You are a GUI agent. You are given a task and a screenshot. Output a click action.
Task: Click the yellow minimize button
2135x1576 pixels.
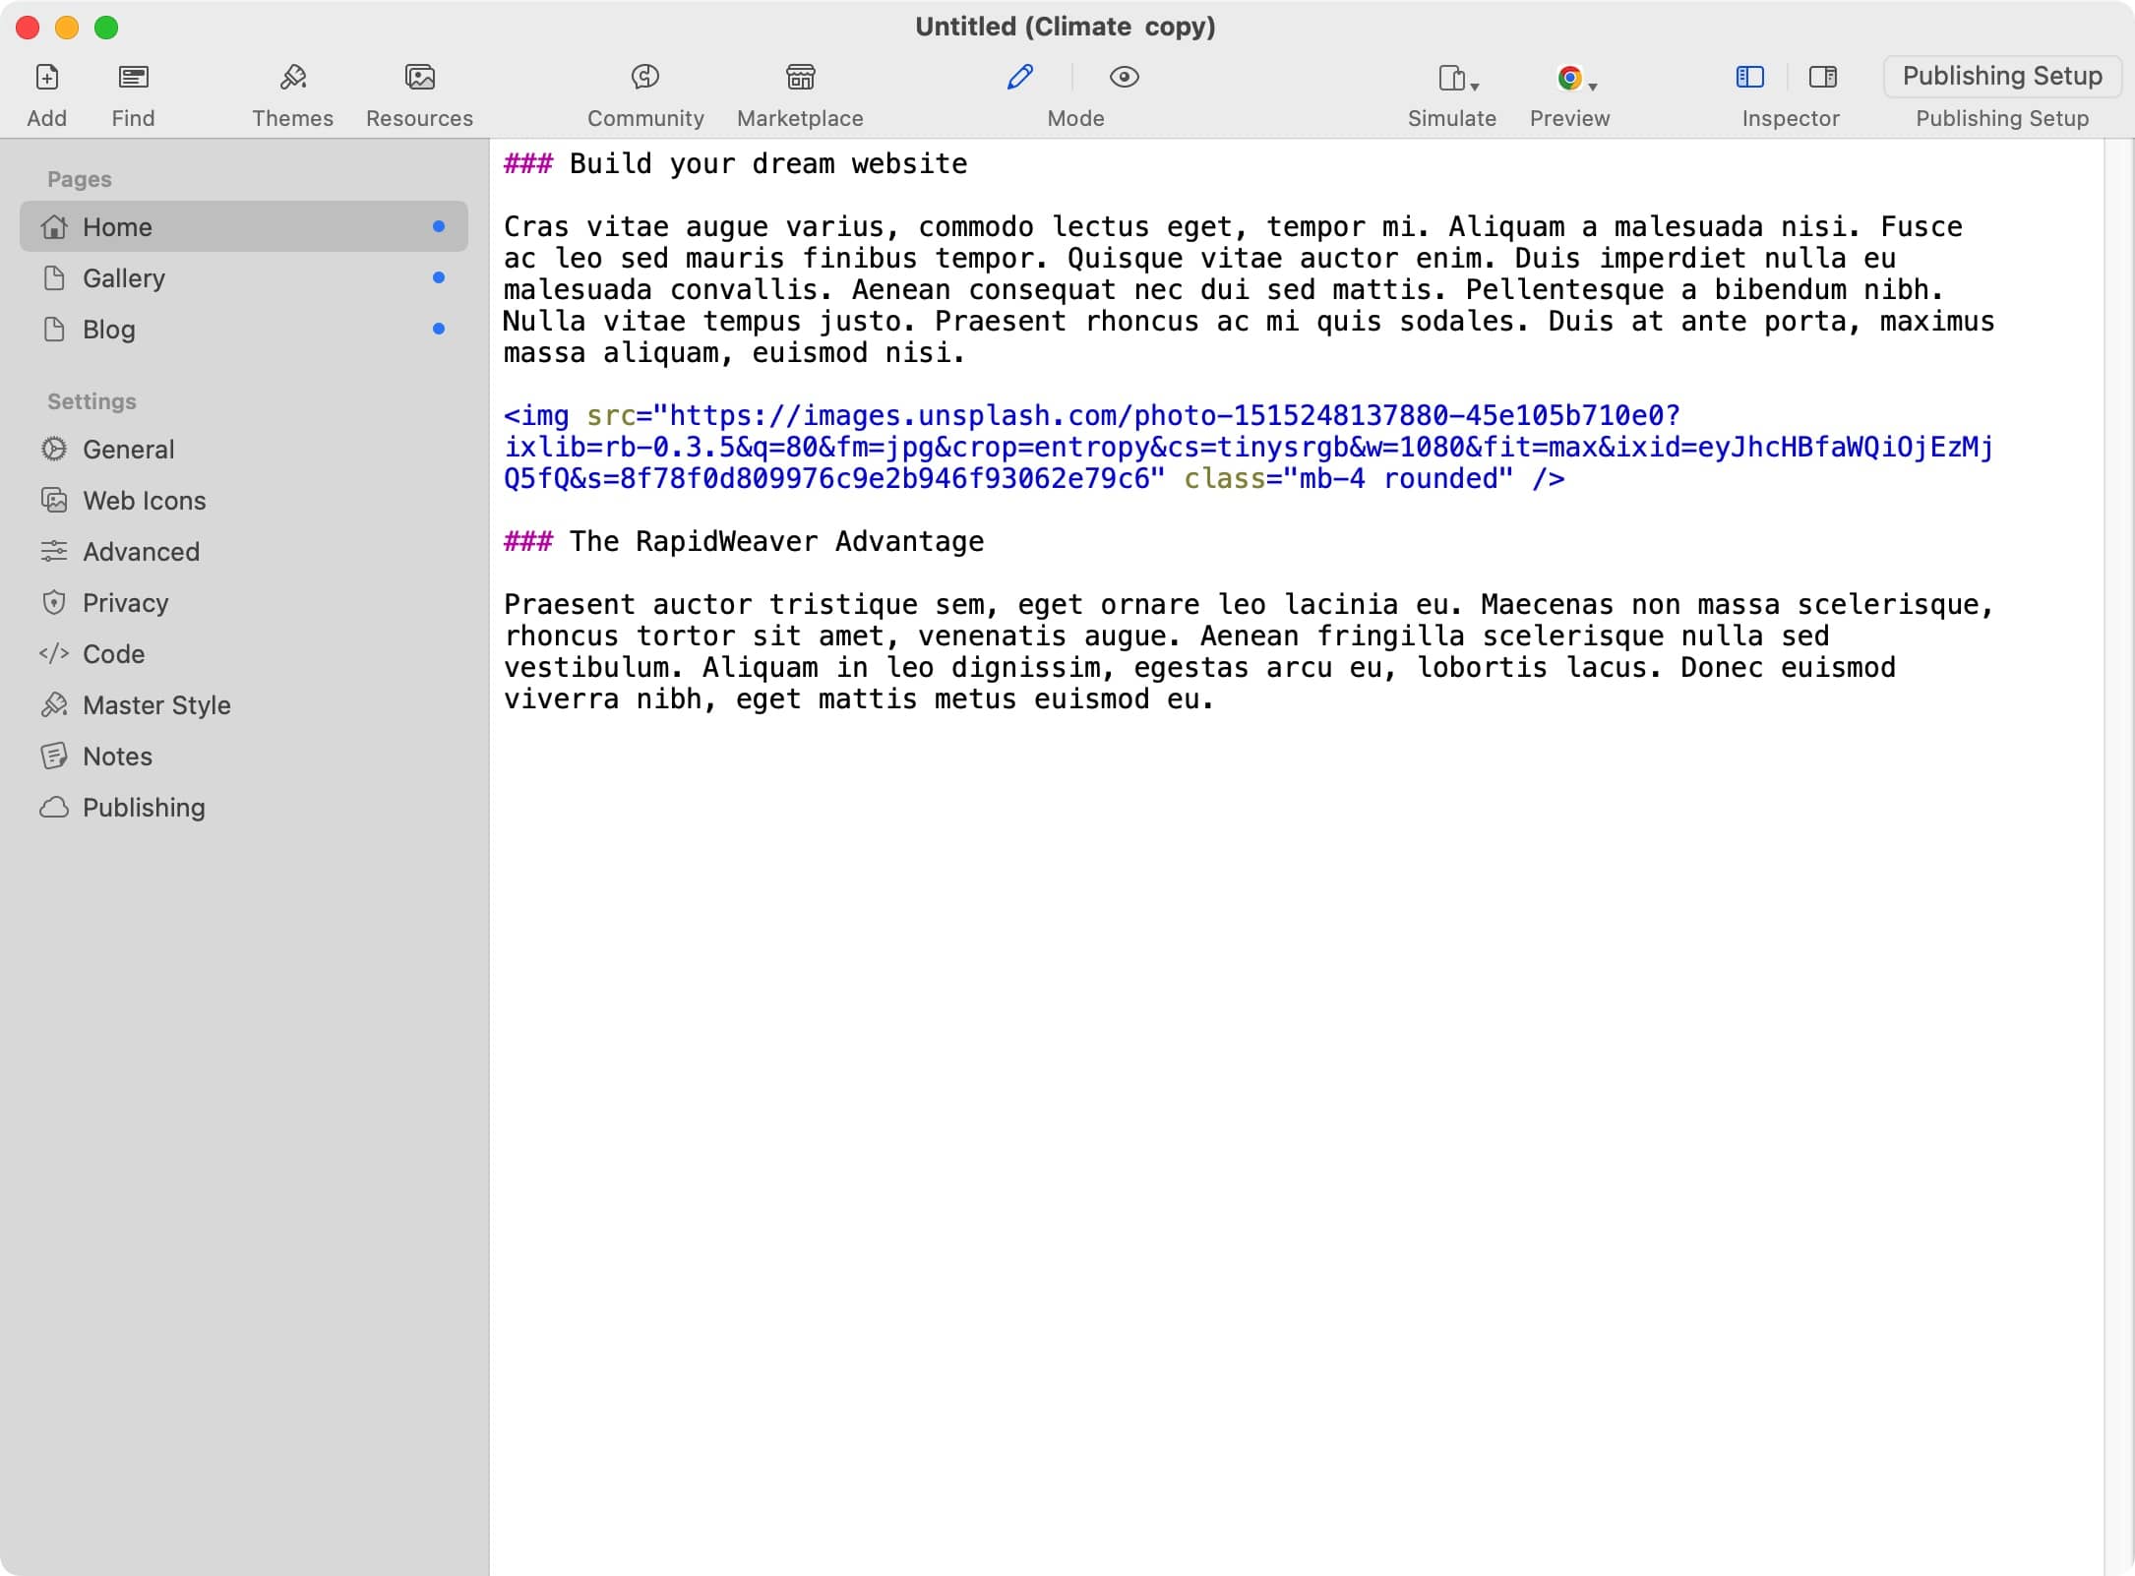point(67,27)
